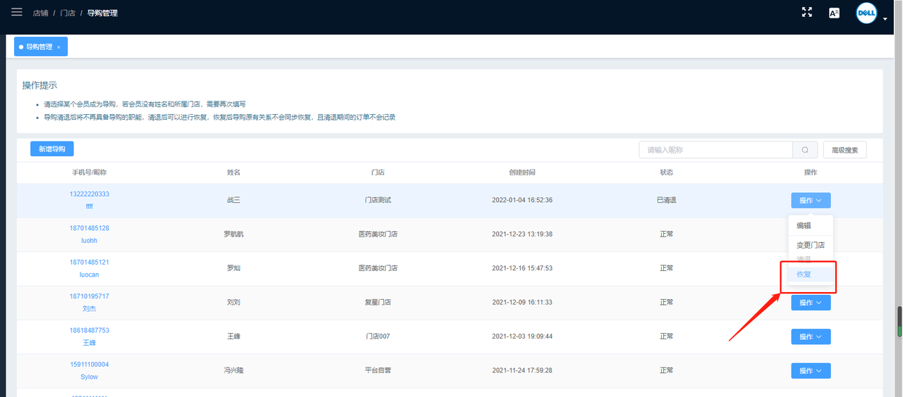Open phone number 18618487753

tap(89, 330)
